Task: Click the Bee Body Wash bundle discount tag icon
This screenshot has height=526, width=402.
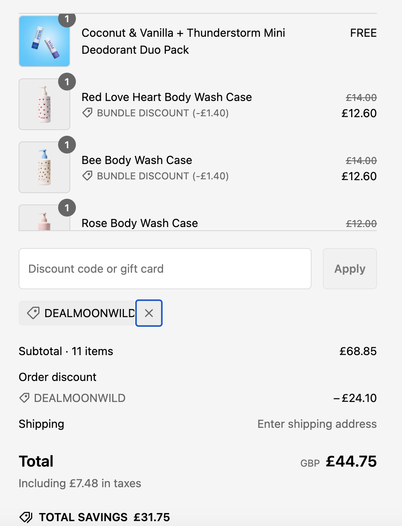Action: pyautogui.click(x=87, y=176)
